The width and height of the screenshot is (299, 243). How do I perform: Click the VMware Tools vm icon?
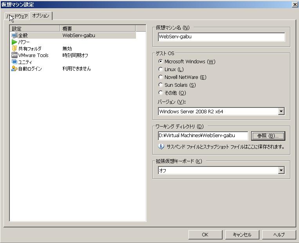[14, 55]
